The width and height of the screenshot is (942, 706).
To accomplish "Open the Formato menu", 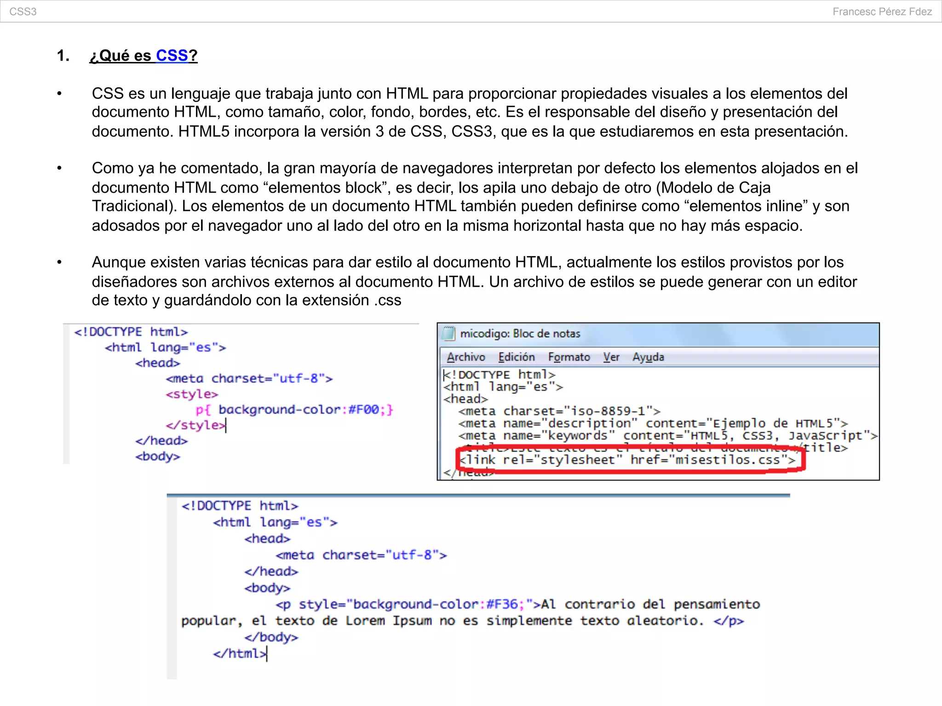I will click(569, 357).
